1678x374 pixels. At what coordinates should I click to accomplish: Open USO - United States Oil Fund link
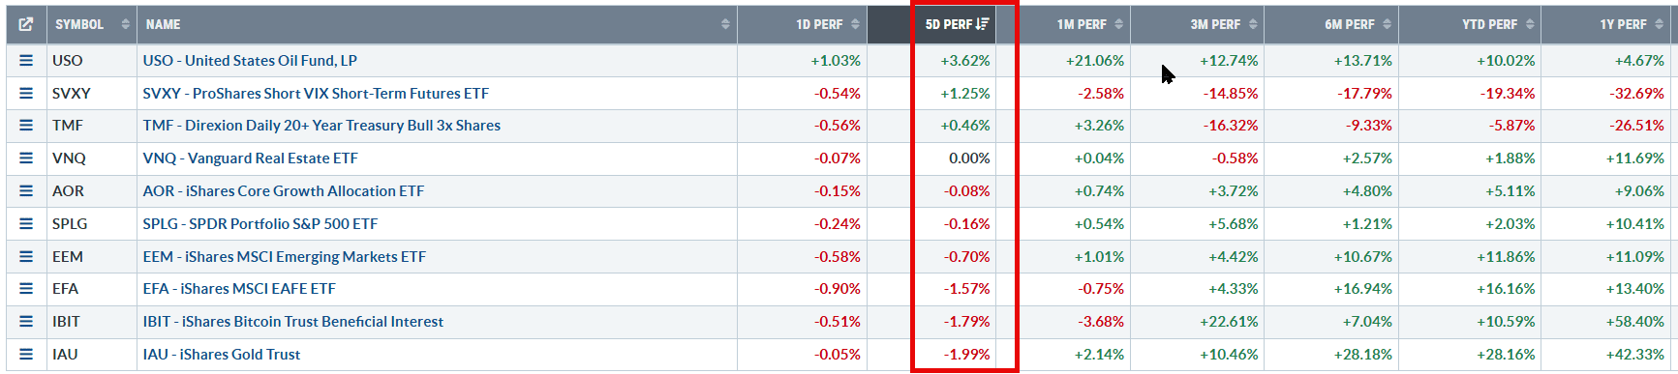pyautogui.click(x=250, y=60)
